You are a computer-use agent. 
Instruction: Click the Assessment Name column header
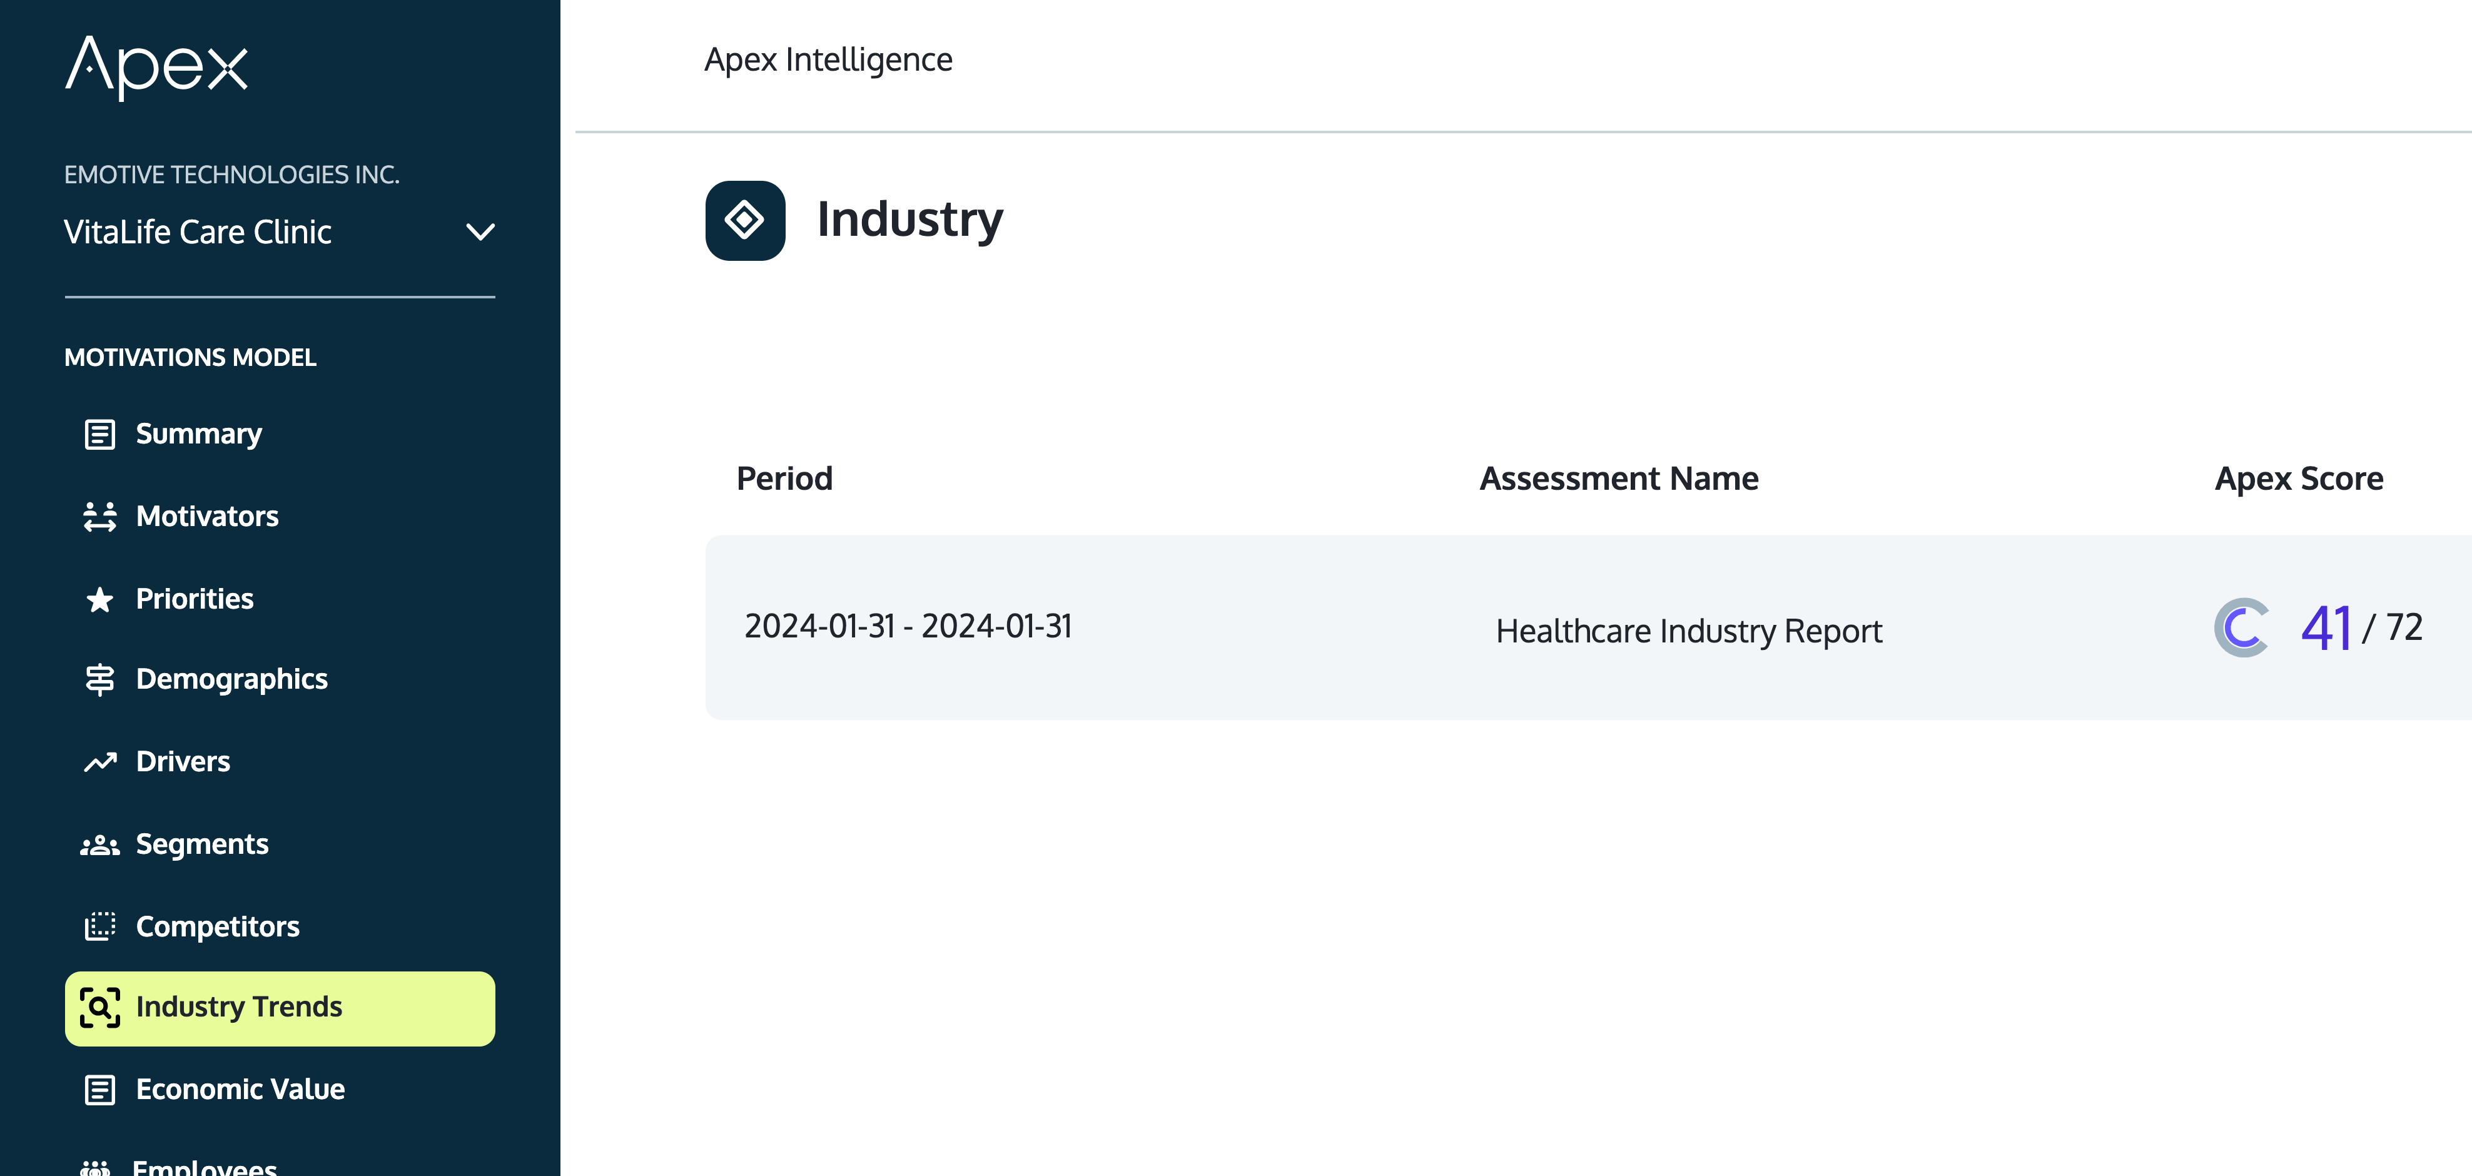coord(1619,478)
